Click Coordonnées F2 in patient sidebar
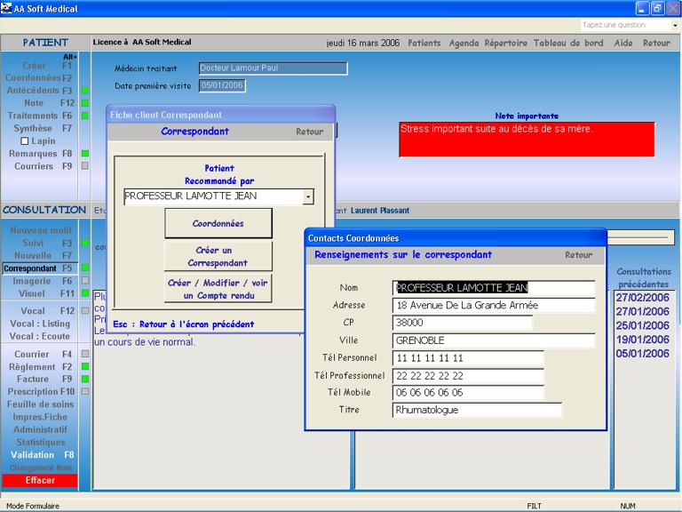This screenshot has width=682, height=512. point(38,78)
